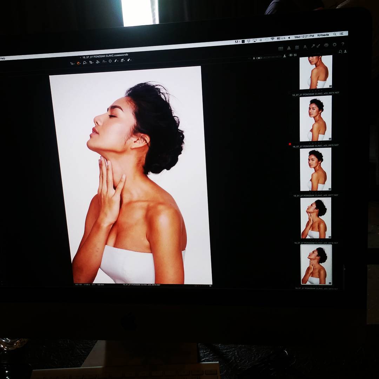Screen dimensions: 379x379
Task: Select the keystone correction tool
Action: [104, 61]
